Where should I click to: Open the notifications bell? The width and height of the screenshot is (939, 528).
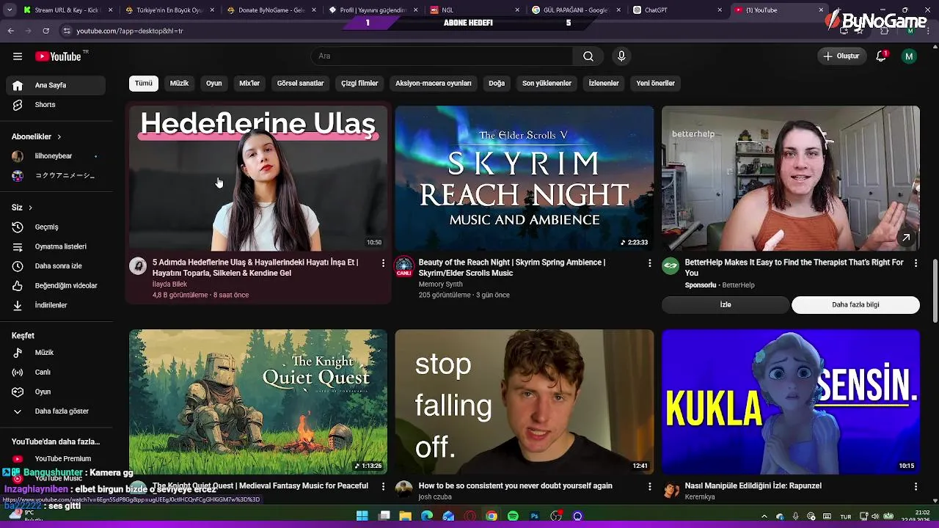coord(882,56)
